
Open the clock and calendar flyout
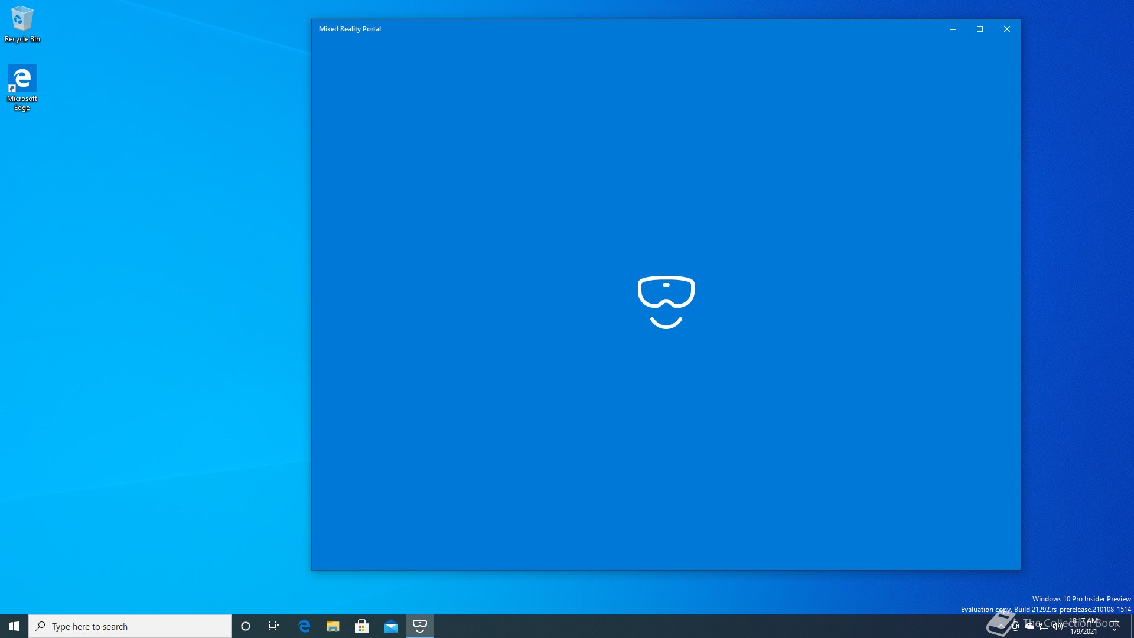1084,626
